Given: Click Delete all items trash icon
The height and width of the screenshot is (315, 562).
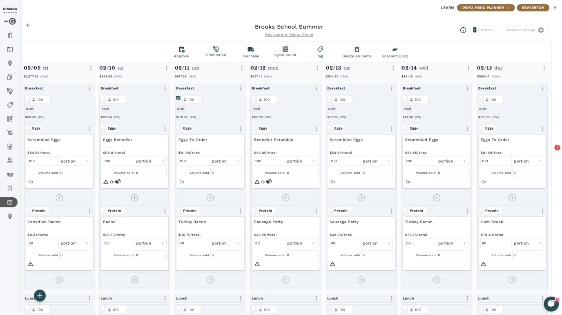Looking at the screenshot, I should click(357, 49).
